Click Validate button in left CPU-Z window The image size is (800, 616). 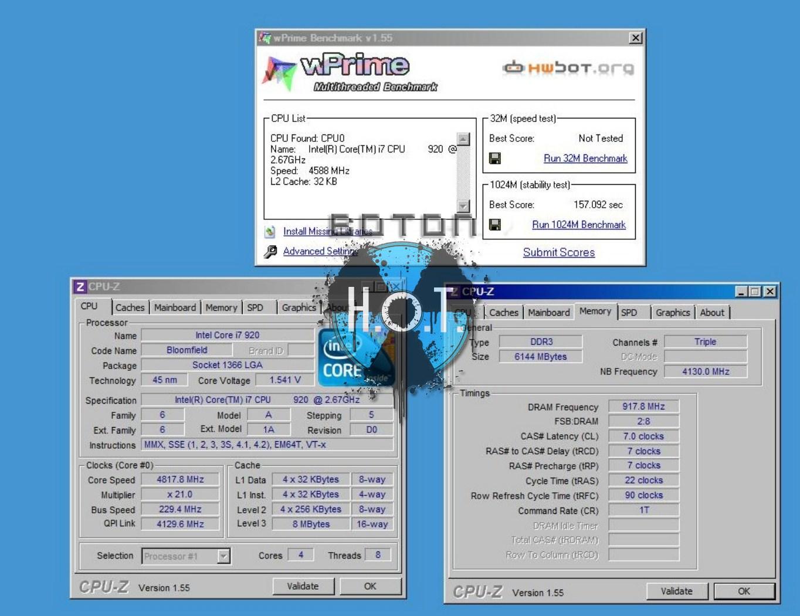(x=303, y=586)
